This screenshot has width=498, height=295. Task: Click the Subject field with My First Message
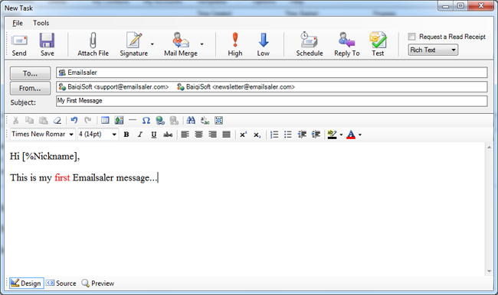point(272,101)
